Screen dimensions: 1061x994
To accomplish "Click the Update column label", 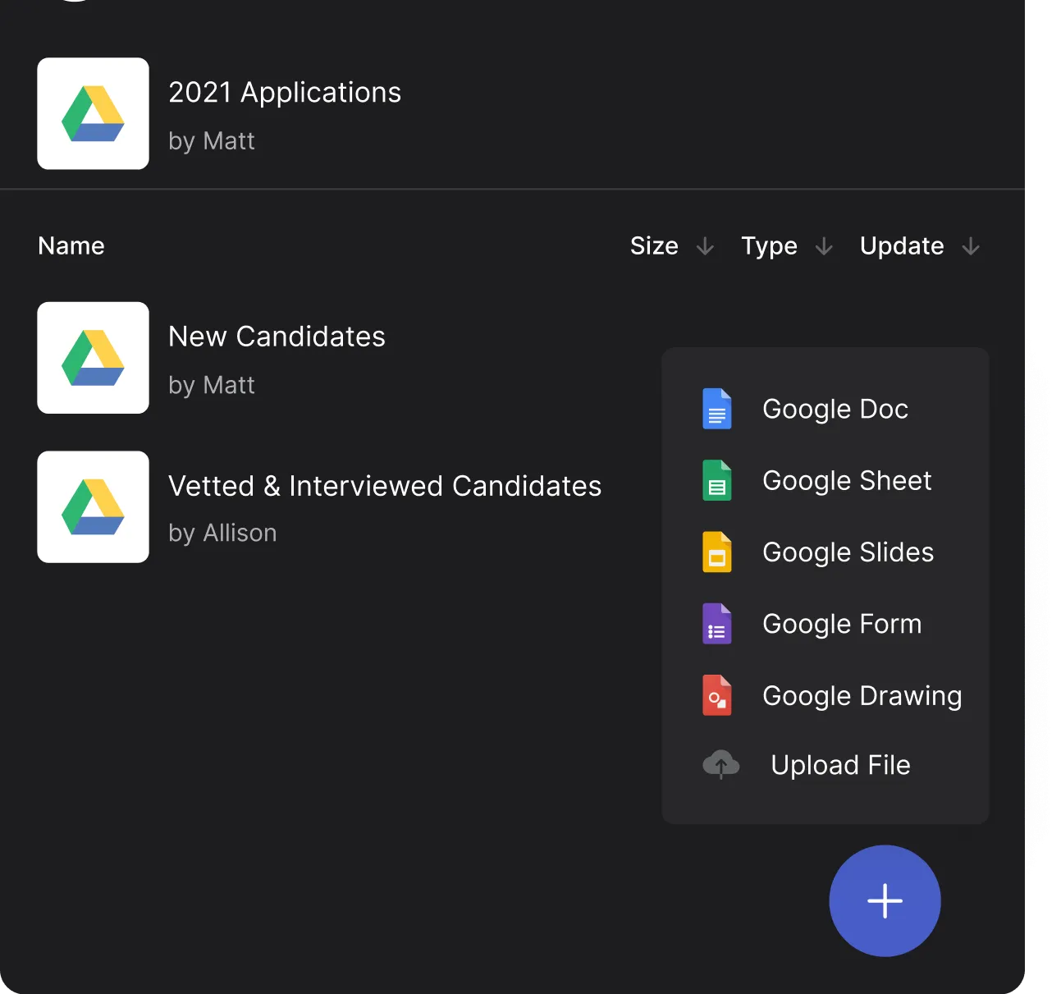I will click(x=902, y=245).
